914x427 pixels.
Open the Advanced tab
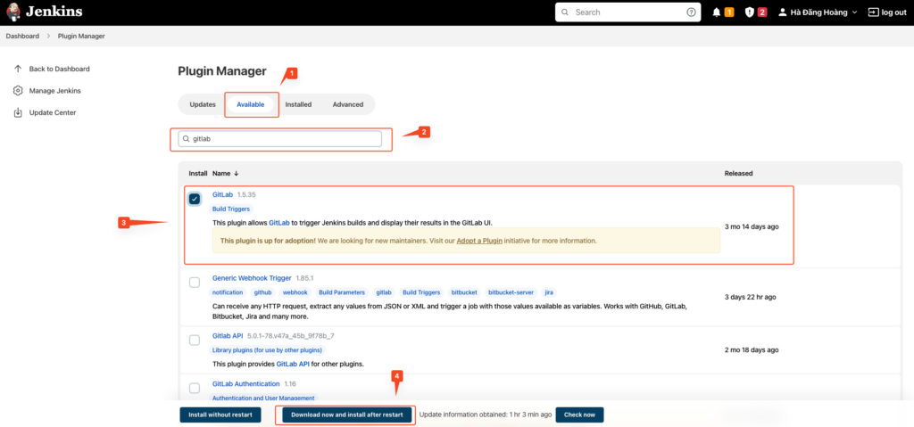pyautogui.click(x=348, y=105)
